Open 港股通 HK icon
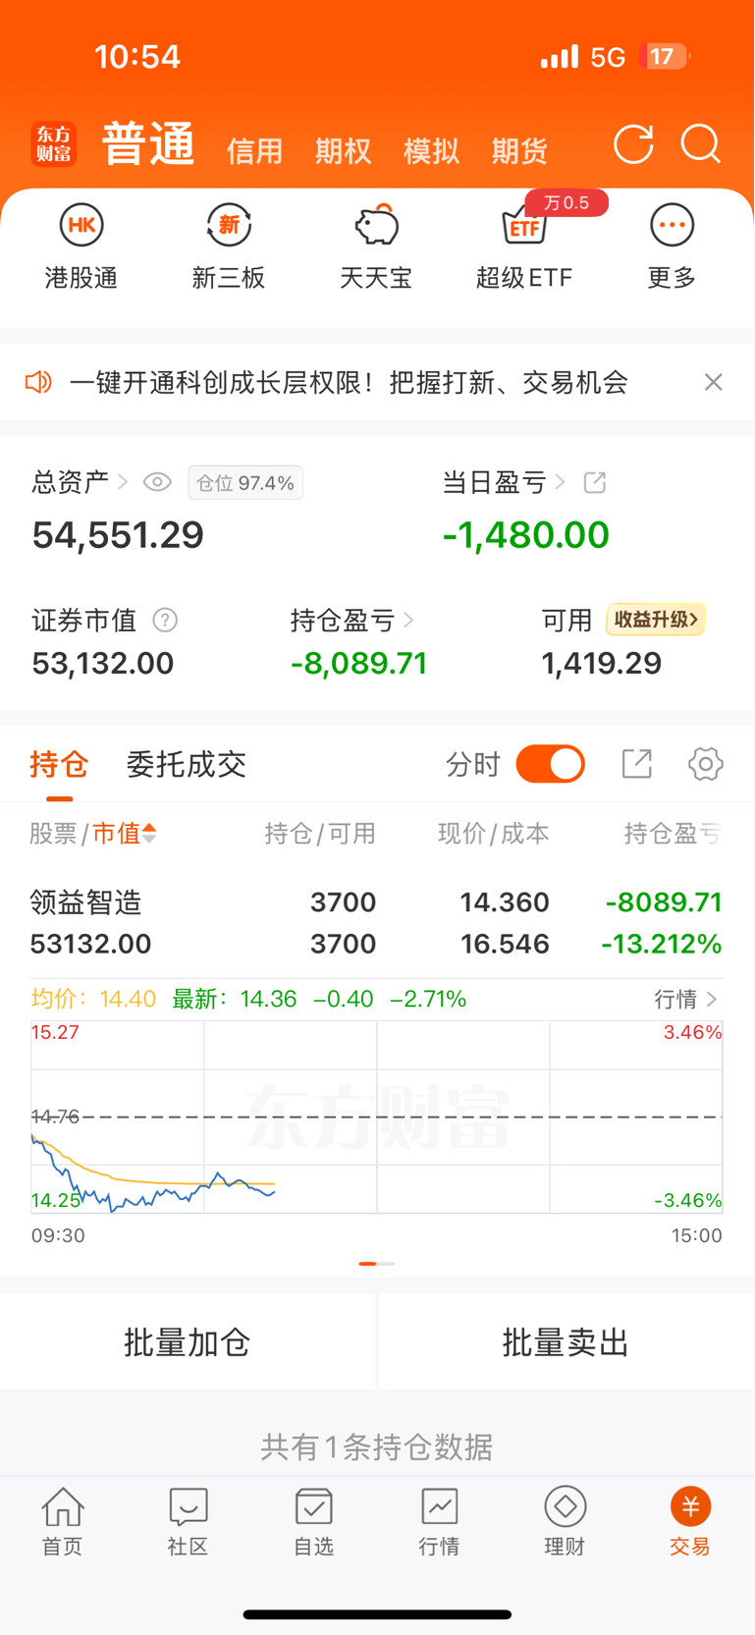755x1635 pixels. click(81, 225)
